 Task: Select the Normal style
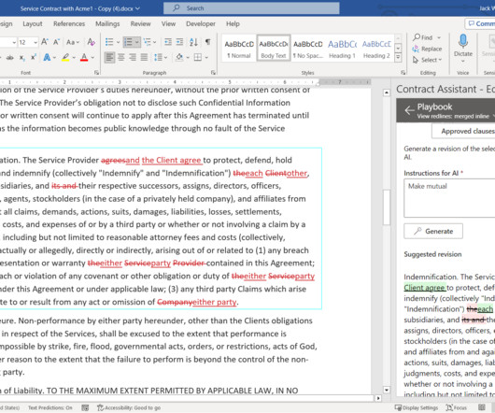(x=239, y=49)
